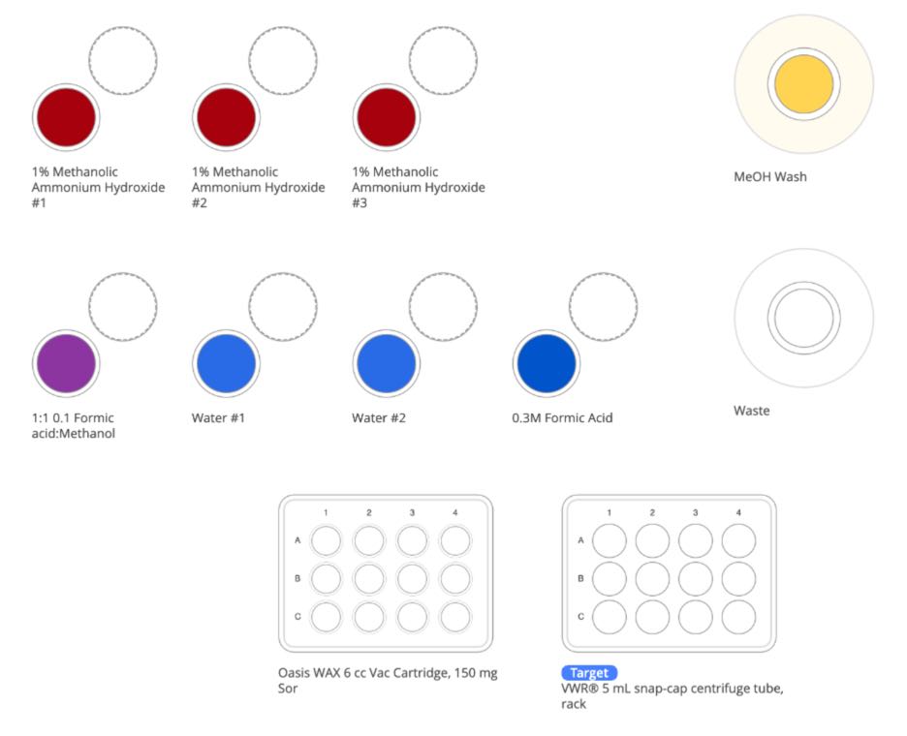The image size is (907, 736).
Task: Click empty dashed slot above Water #1 vial
Action: pyautogui.click(x=282, y=307)
